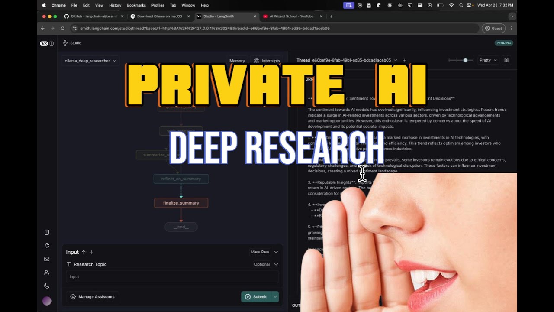The image size is (554, 312).
Task: Open the Chrome File menu
Action: click(x=74, y=5)
